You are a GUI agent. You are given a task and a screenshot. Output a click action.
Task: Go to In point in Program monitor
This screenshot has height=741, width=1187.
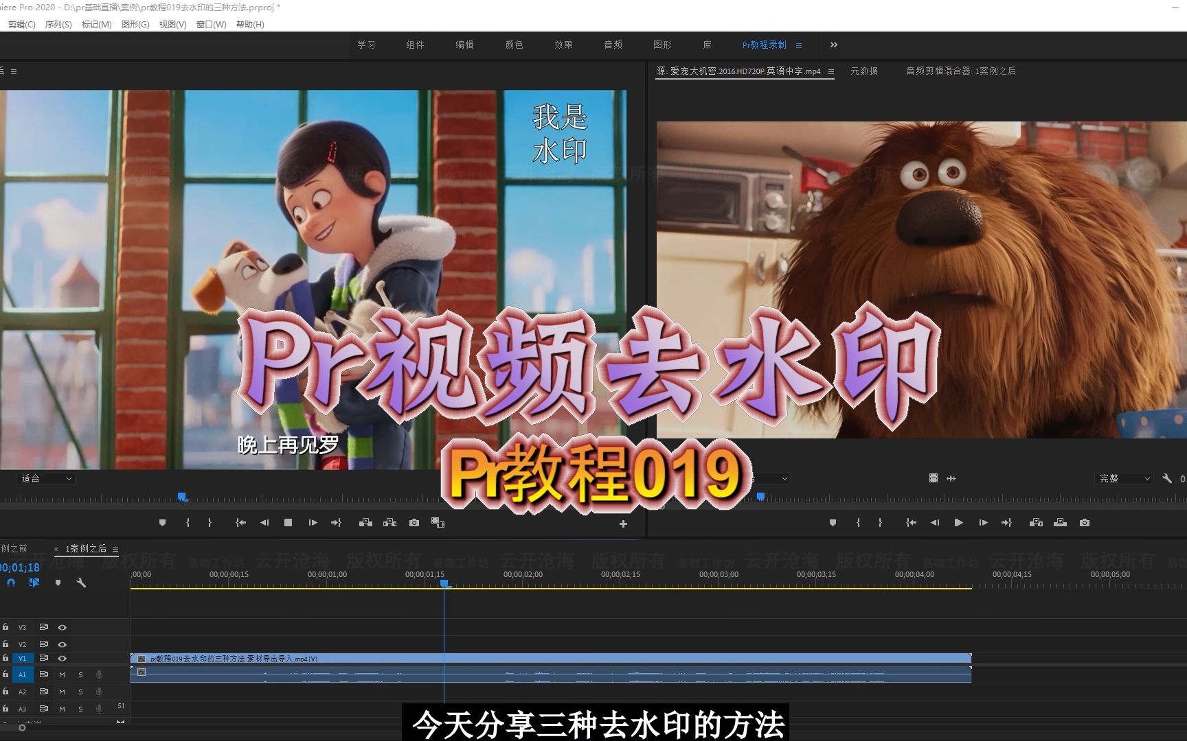click(240, 523)
